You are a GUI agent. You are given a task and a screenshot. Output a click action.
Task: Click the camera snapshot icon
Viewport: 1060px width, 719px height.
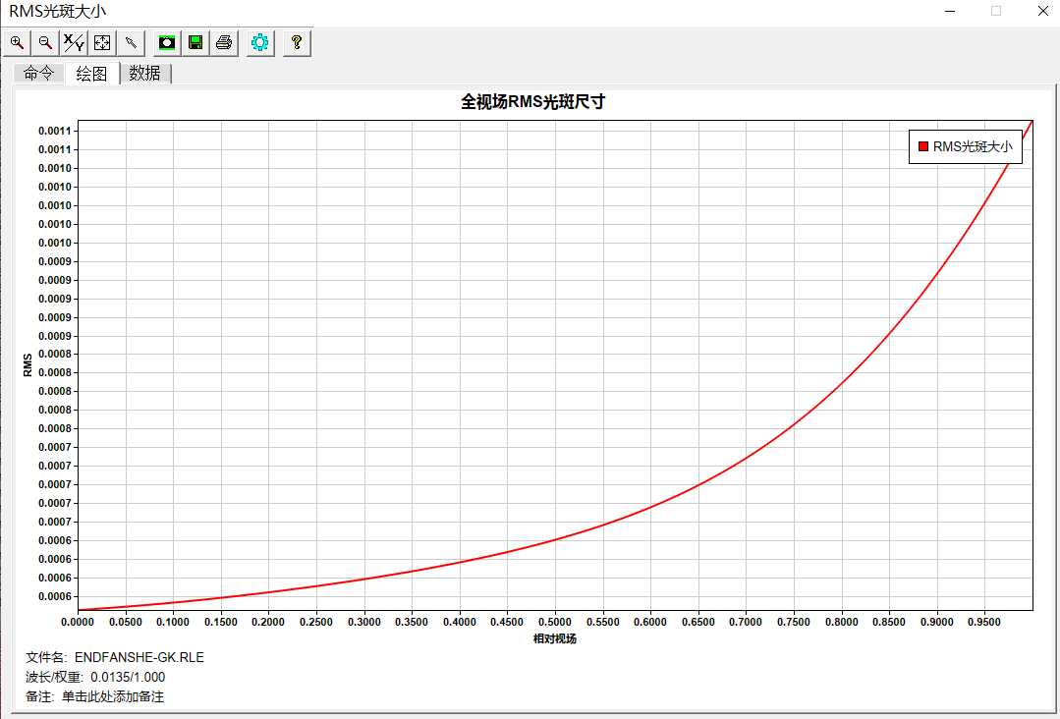pos(167,43)
